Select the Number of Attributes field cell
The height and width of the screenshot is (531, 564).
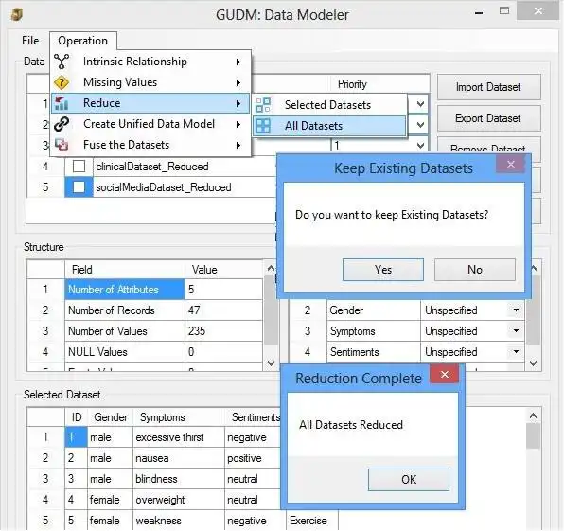click(x=125, y=290)
